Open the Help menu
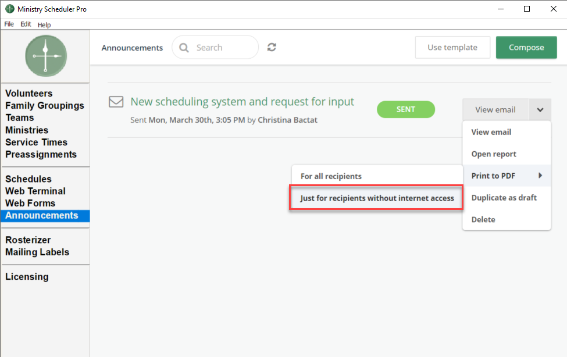Image resolution: width=567 pixels, height=357 pixels. click(x=44, y=24)
